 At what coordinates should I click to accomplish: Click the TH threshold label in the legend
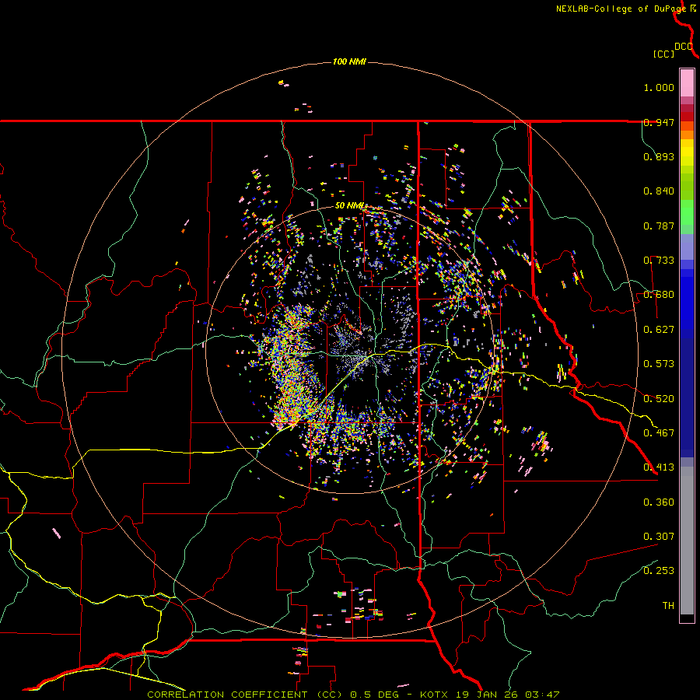668,606
